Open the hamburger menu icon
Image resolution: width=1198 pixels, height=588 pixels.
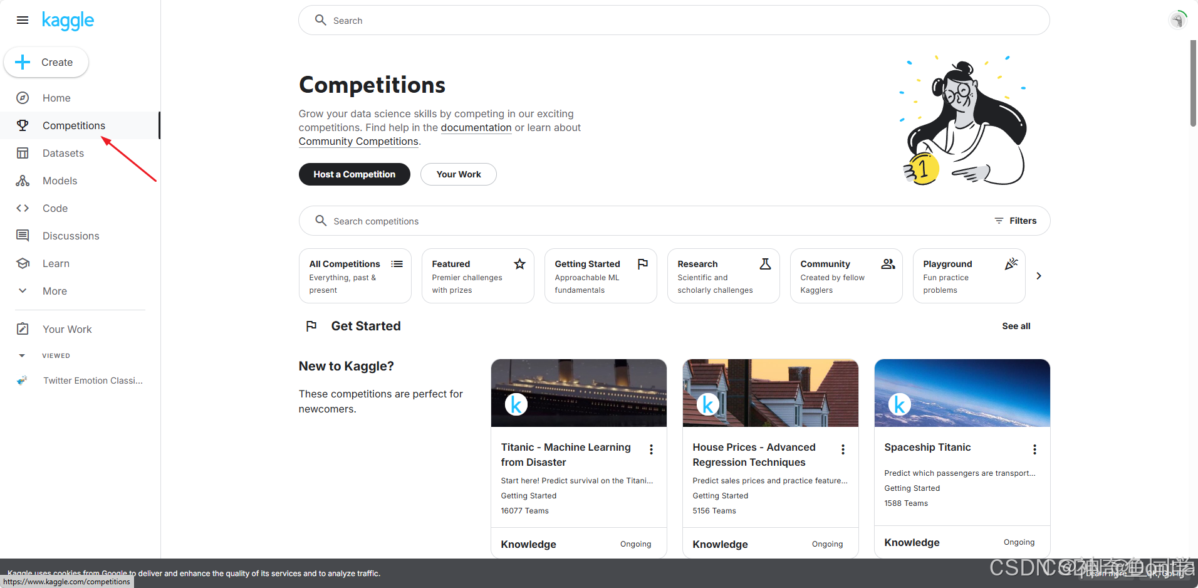point(23,20)
